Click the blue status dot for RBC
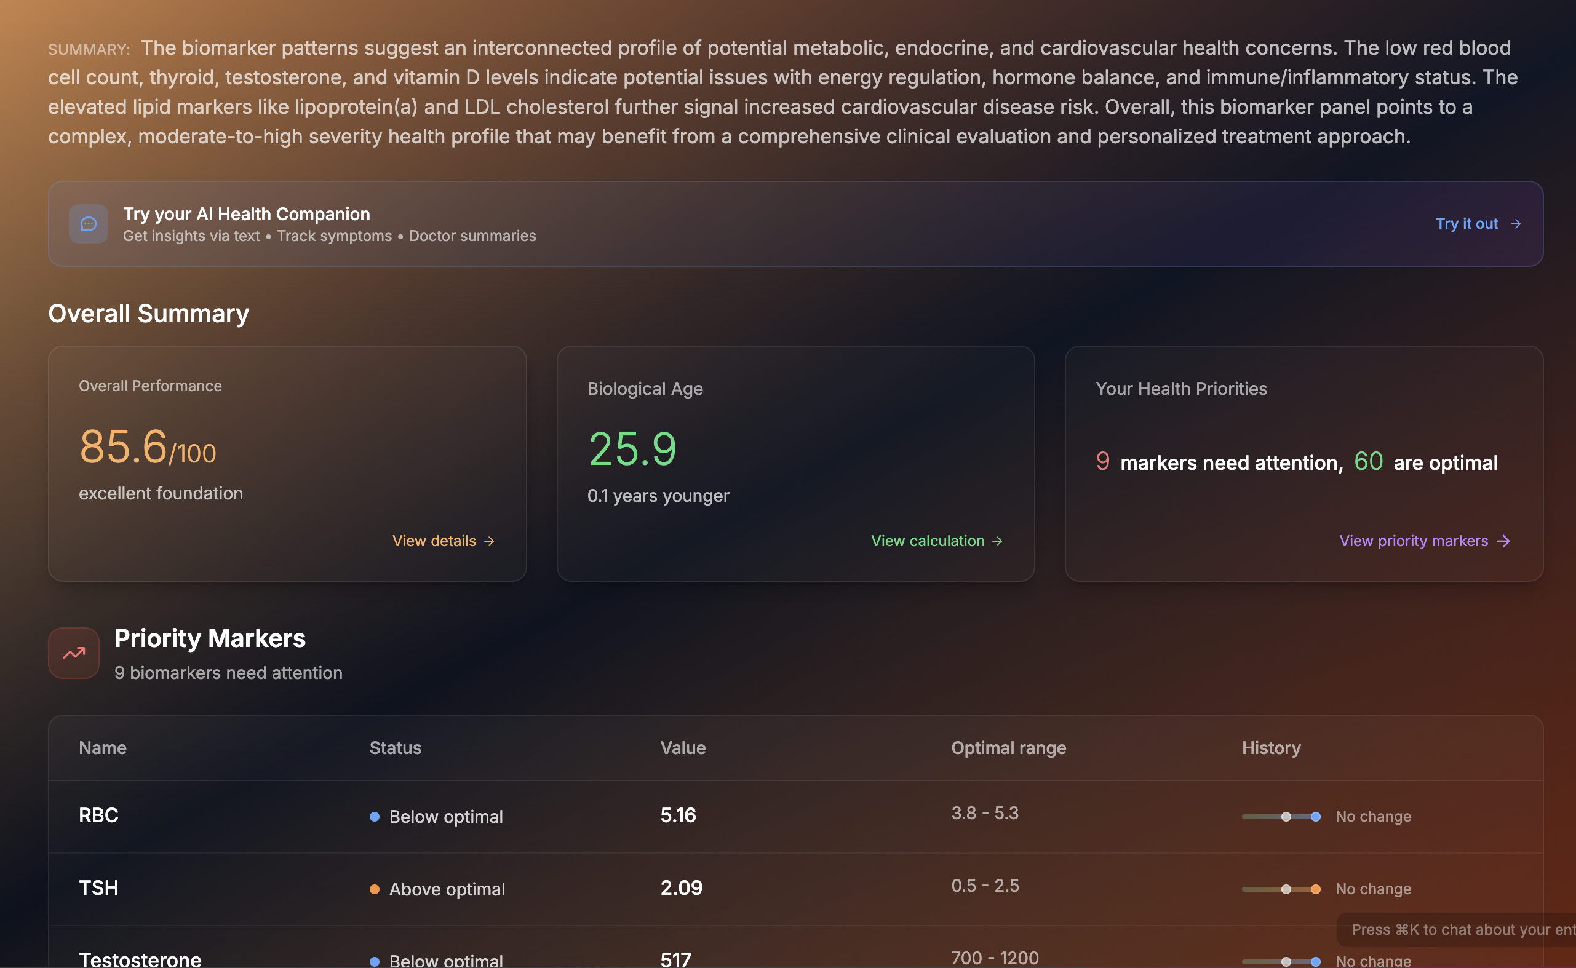 375,816
